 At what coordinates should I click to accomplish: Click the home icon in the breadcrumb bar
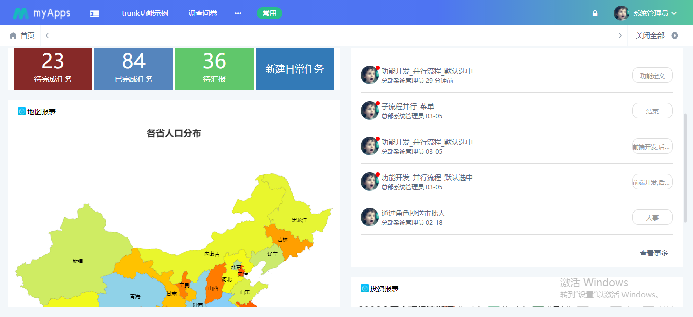pyautogui.click(x=13, y=35)
